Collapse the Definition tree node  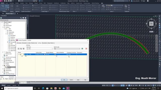point(6,34)
